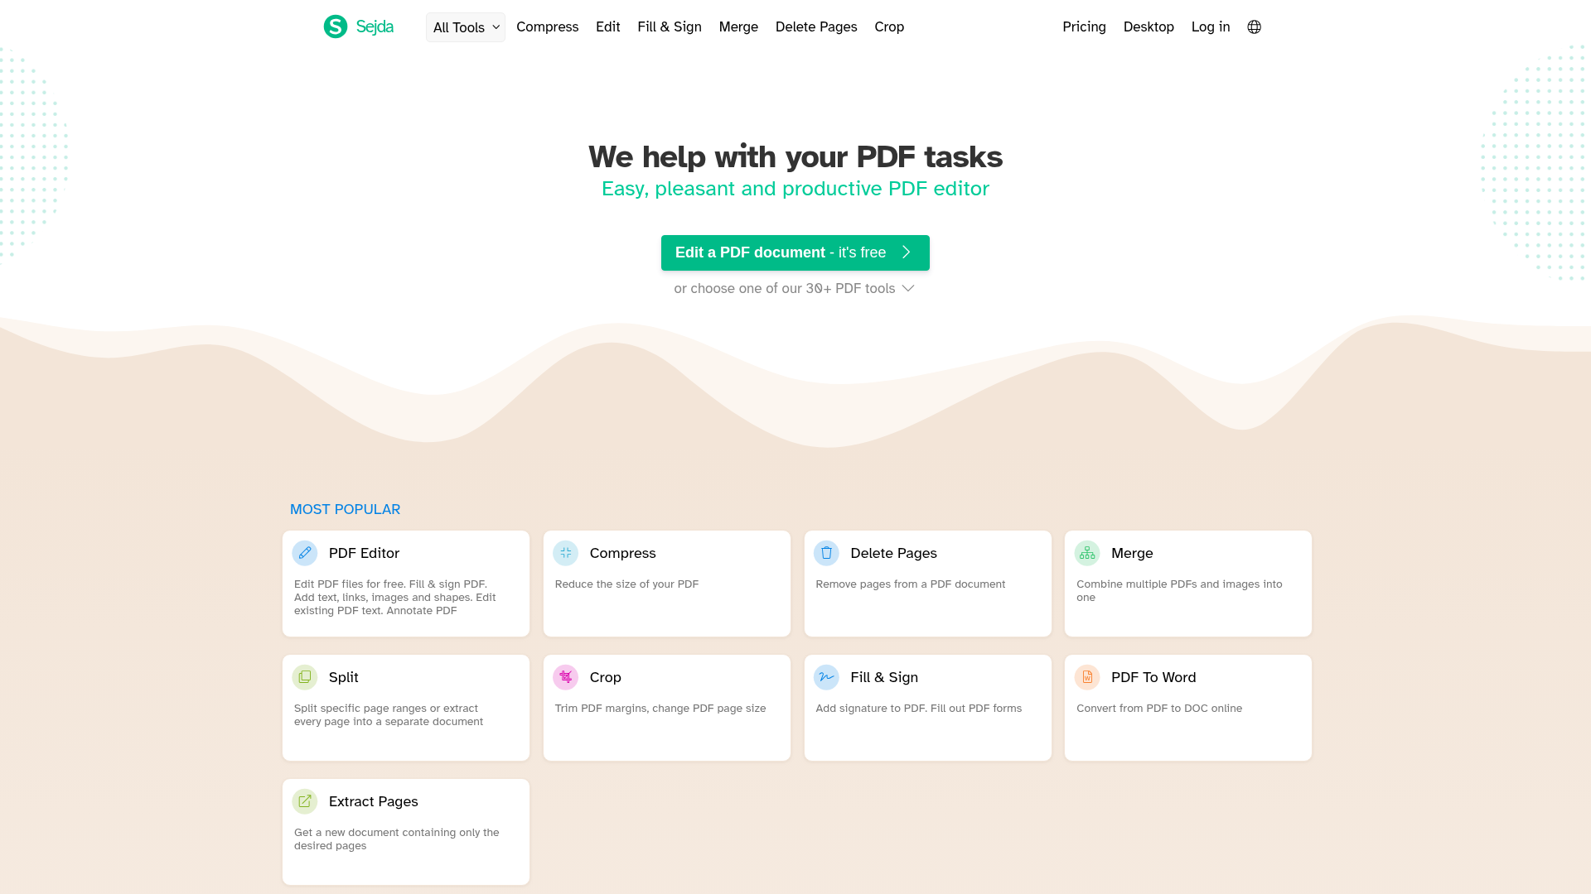Click the Split pages icon
This screenshot has height=894, width=1591.
coord(305,677)
